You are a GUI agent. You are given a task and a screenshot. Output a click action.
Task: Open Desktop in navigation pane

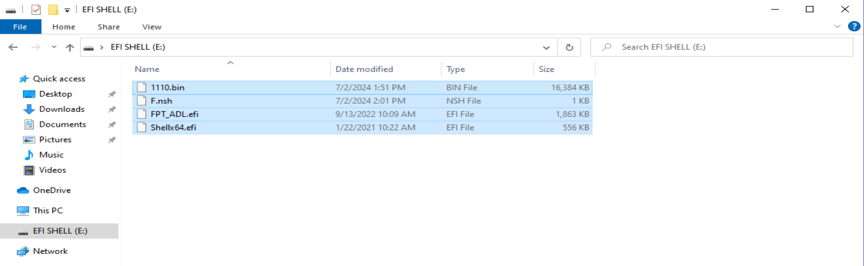coord(55,94)
